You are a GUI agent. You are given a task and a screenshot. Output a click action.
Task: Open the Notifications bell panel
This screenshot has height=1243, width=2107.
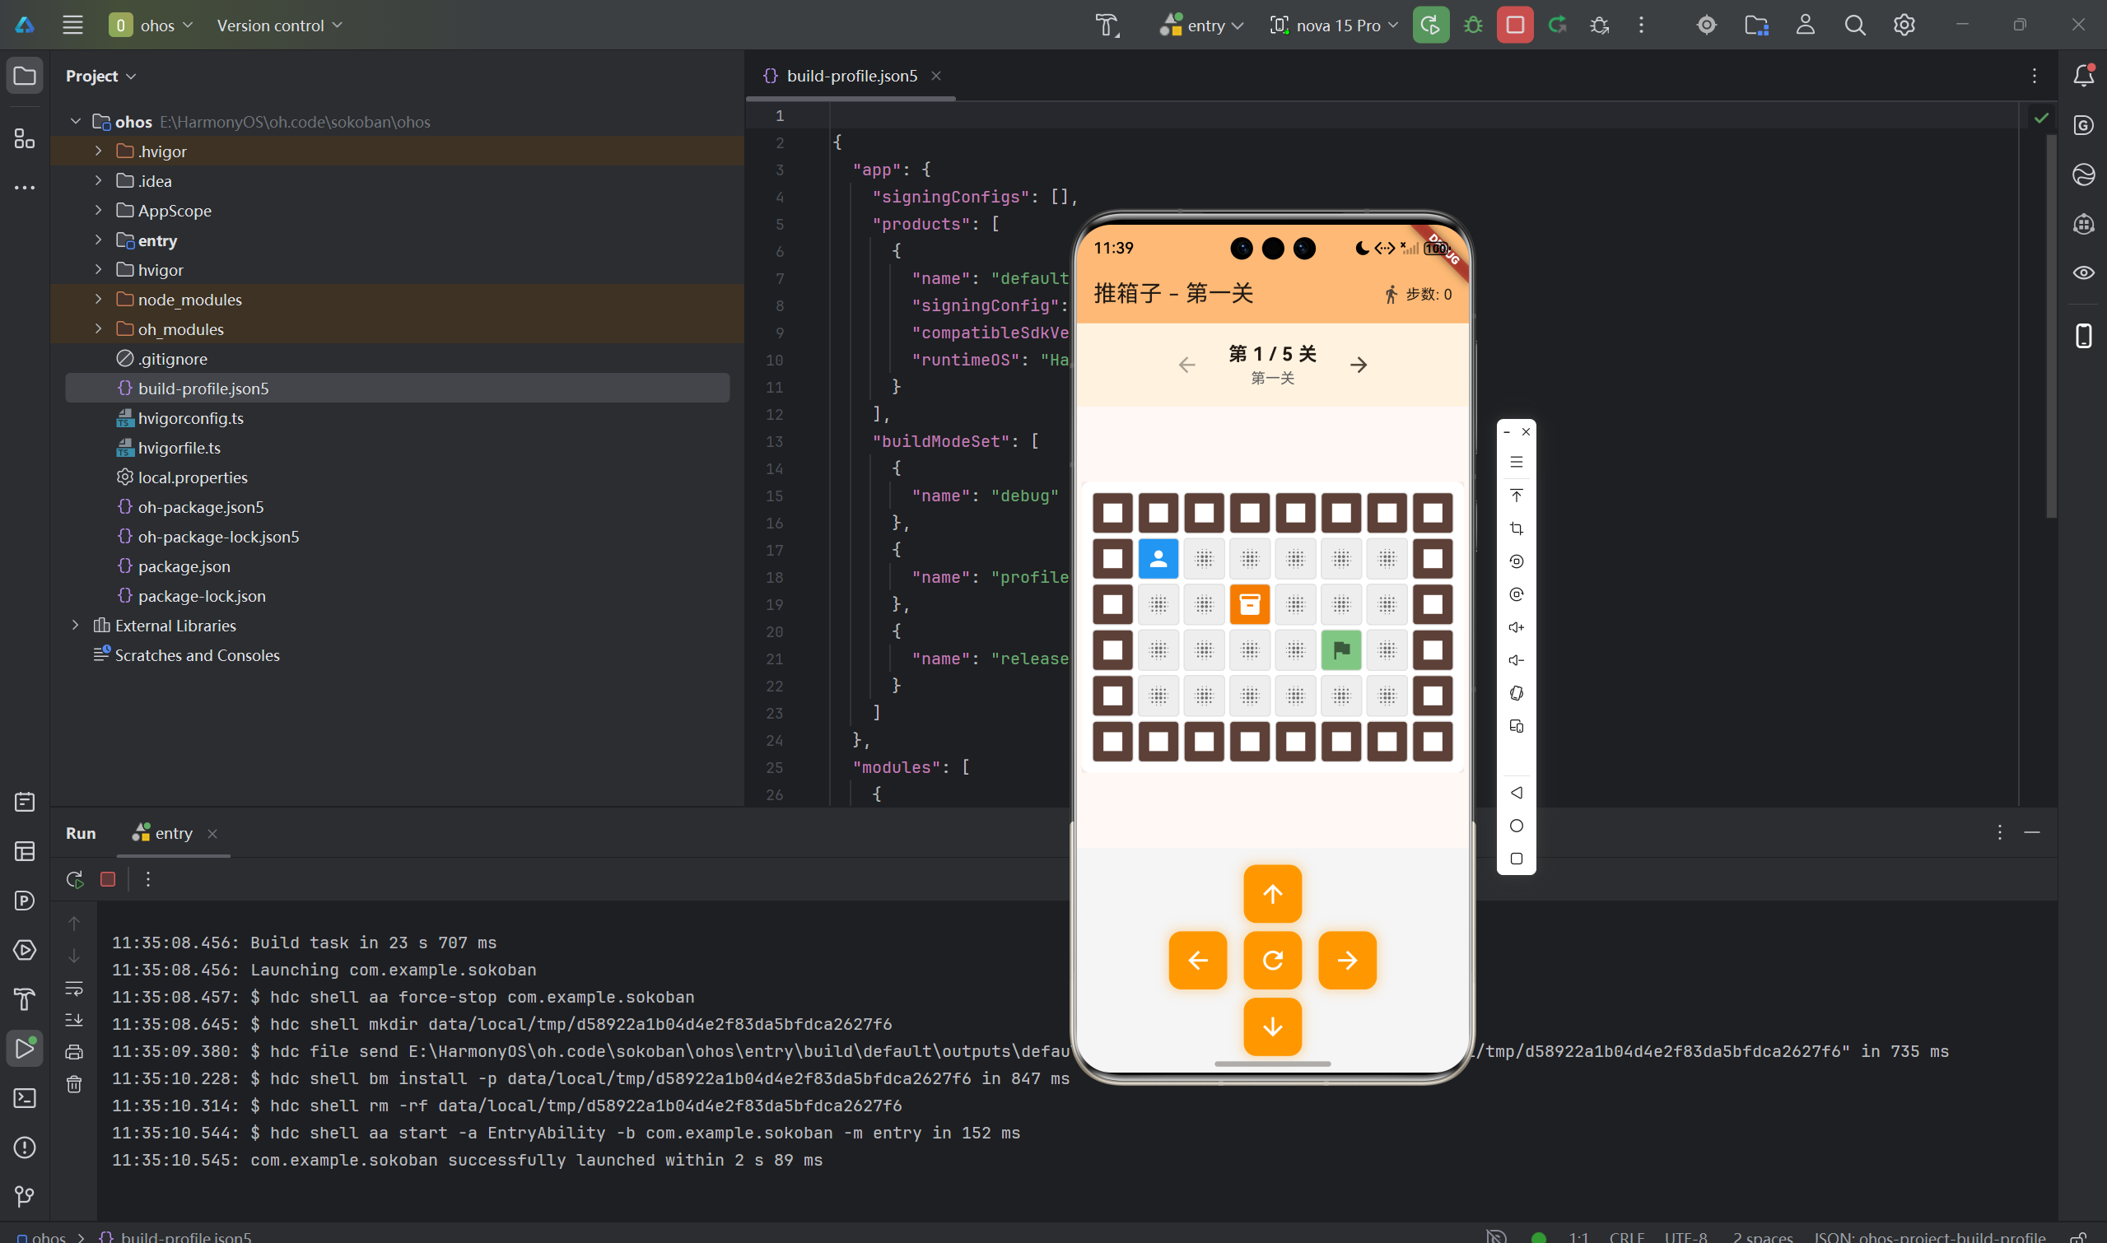(2084, 76)
